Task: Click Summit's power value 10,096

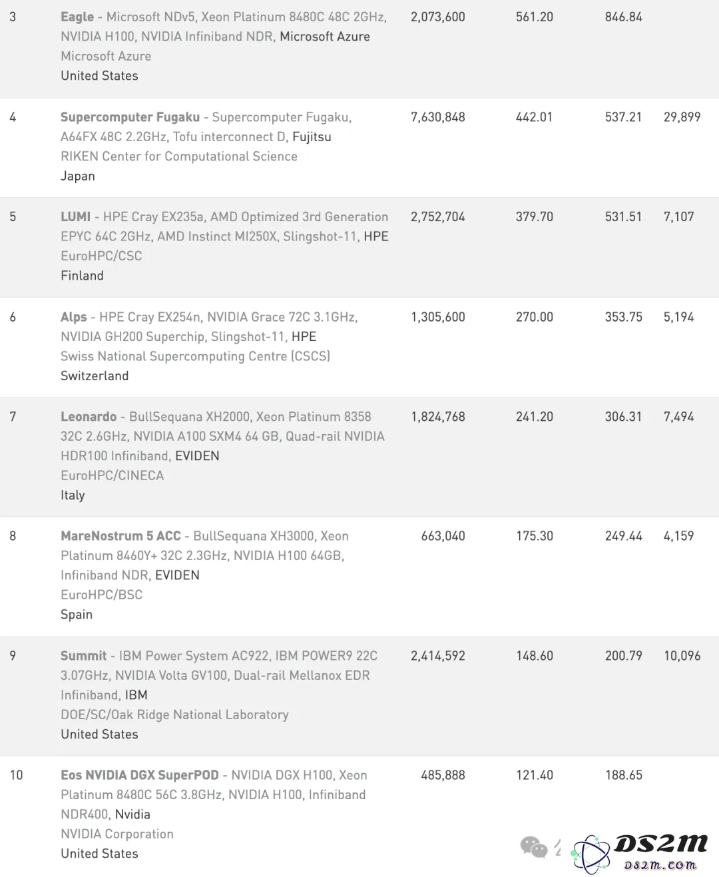Action: tap(682, 656)
